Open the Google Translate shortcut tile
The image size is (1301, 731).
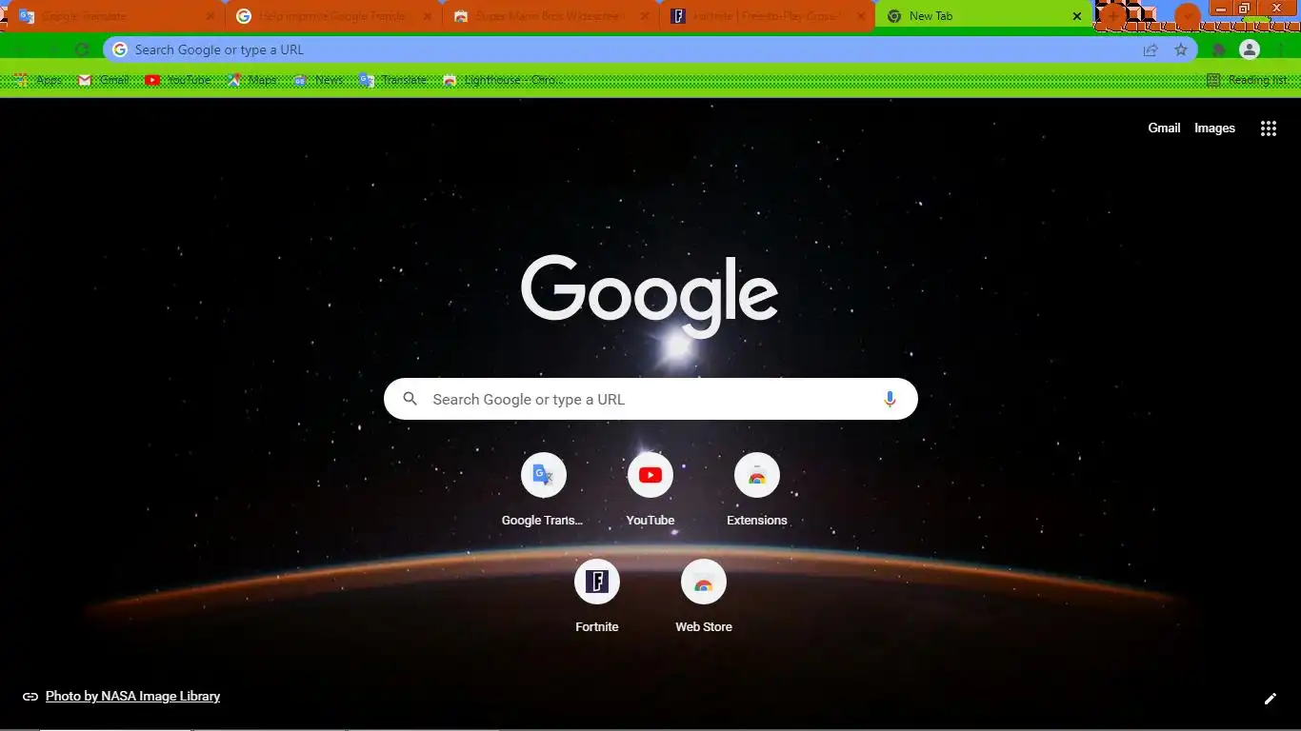[543, 490]
